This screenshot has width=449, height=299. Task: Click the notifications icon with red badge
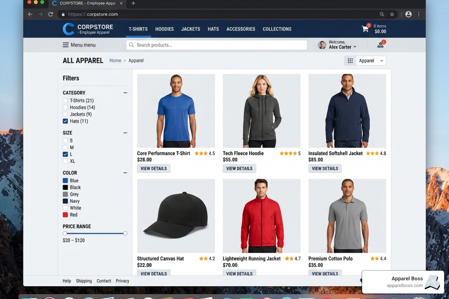pyautogui.click(x=381, y=45)
